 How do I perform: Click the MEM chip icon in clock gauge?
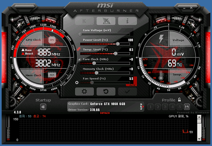(52, 75)
